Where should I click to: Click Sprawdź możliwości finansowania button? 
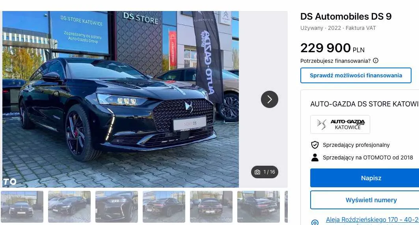click(x=356, y=75)
